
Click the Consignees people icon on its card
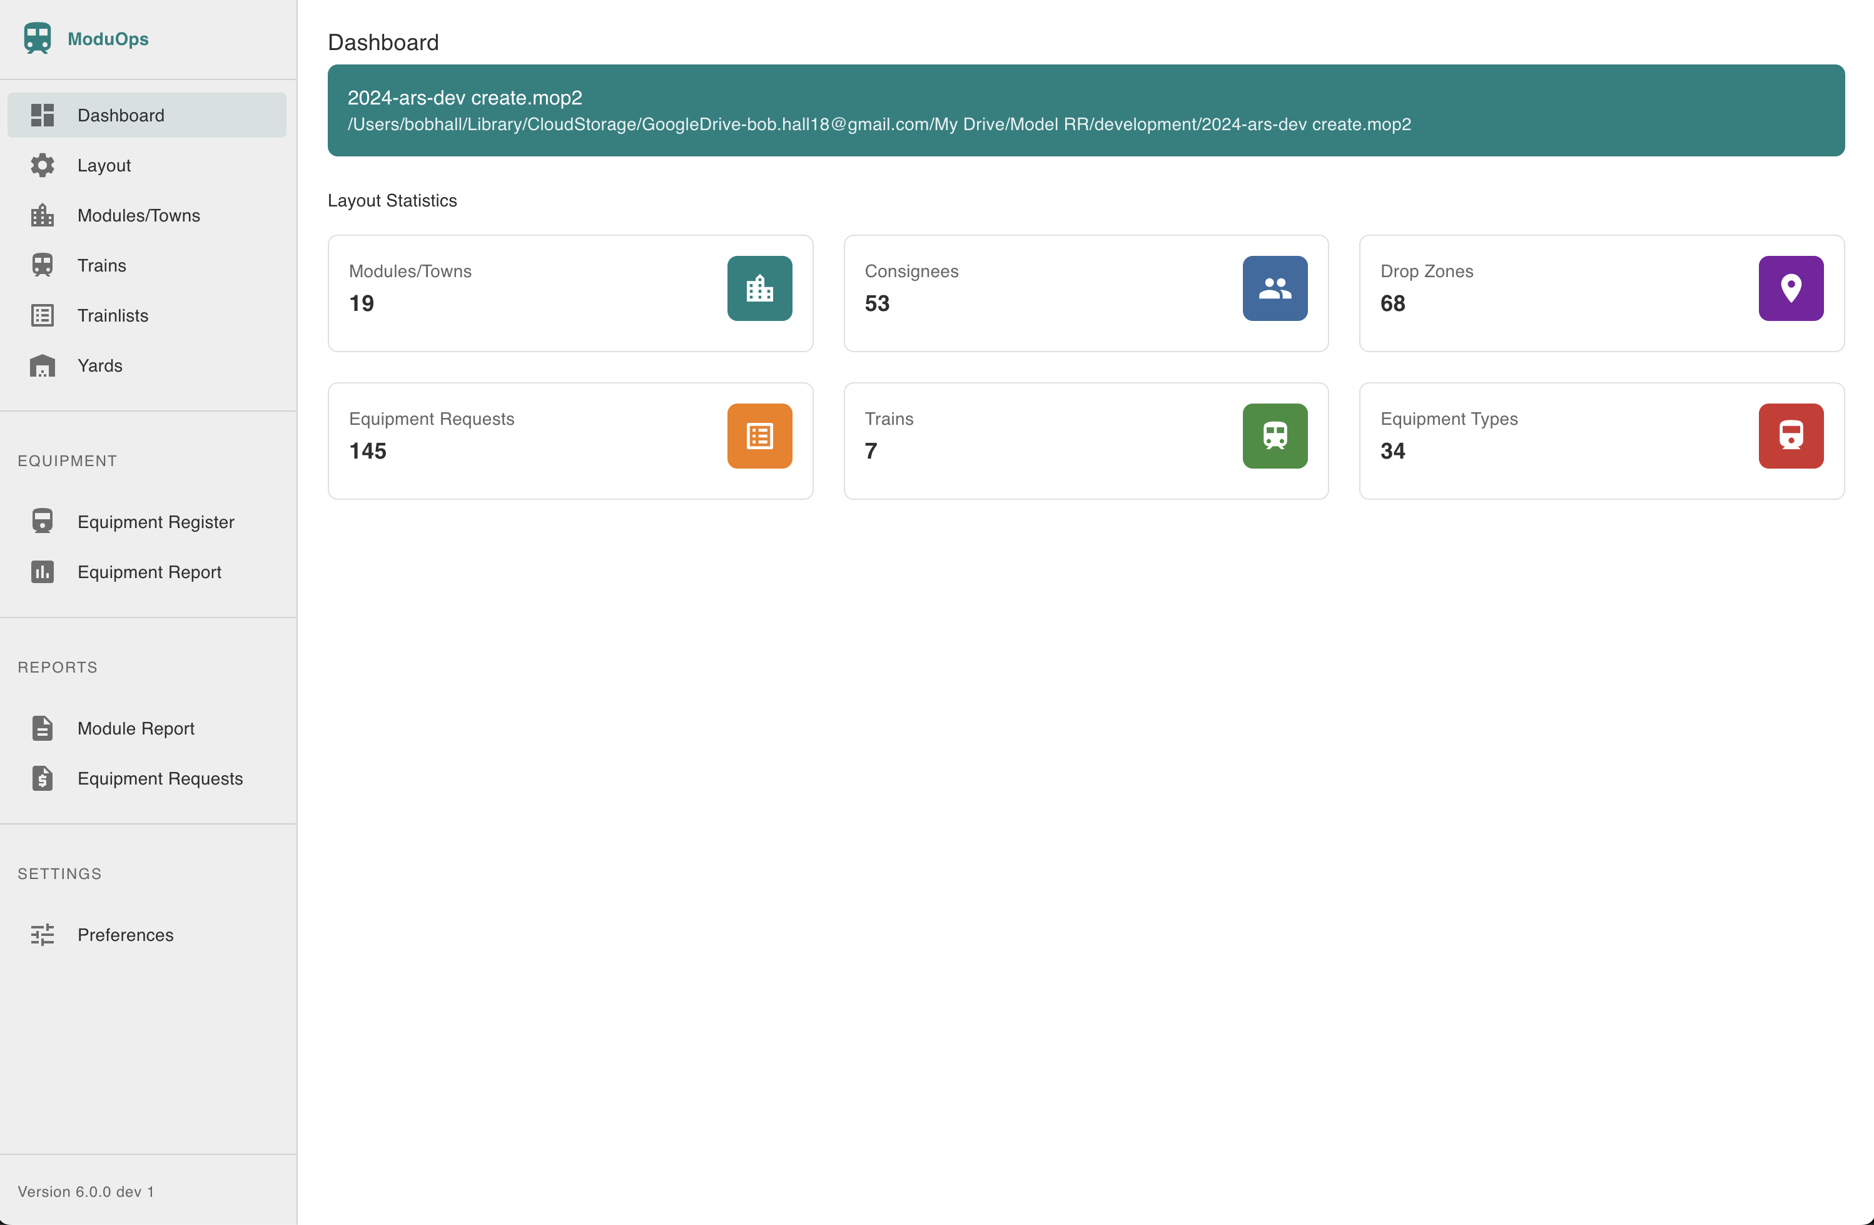click(1275, 288)
